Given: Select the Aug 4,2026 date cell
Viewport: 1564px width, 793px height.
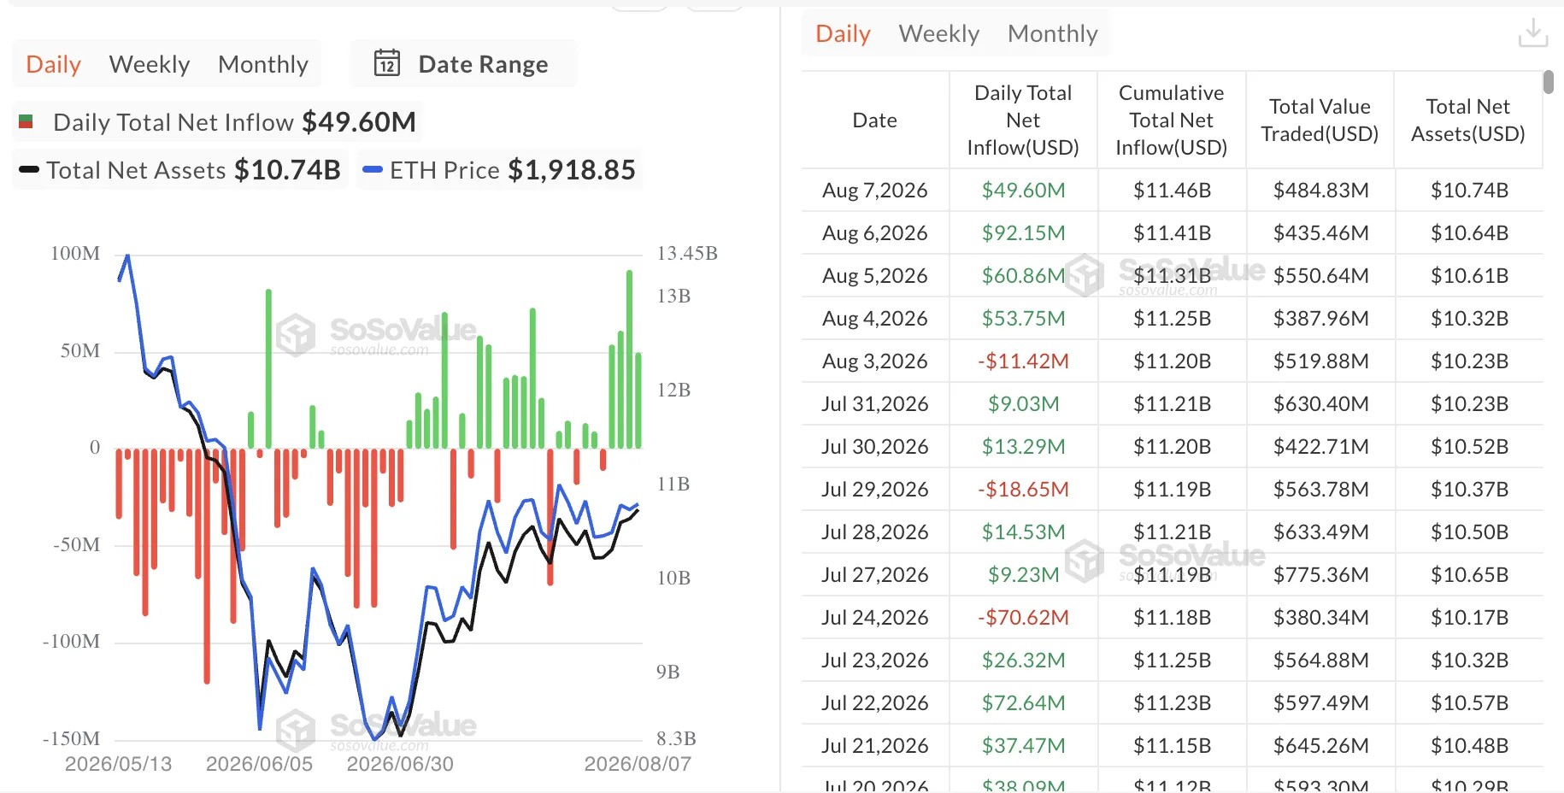Looking at the screenshot, I should [x=875, y=318].
